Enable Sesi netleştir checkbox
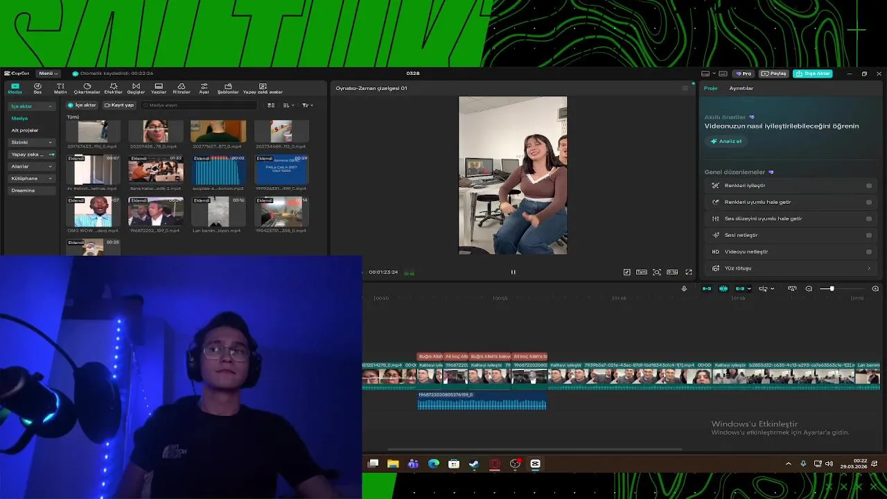Image resolution: width=887 pixels, height=499 pixels. [869, 235]
